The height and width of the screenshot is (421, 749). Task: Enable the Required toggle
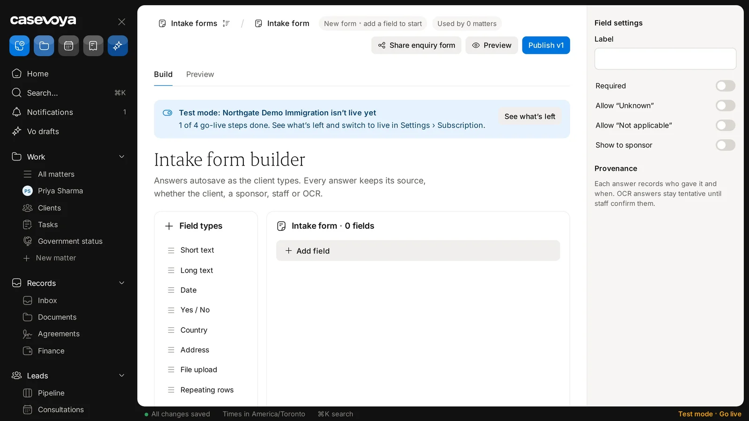[725, 86]
